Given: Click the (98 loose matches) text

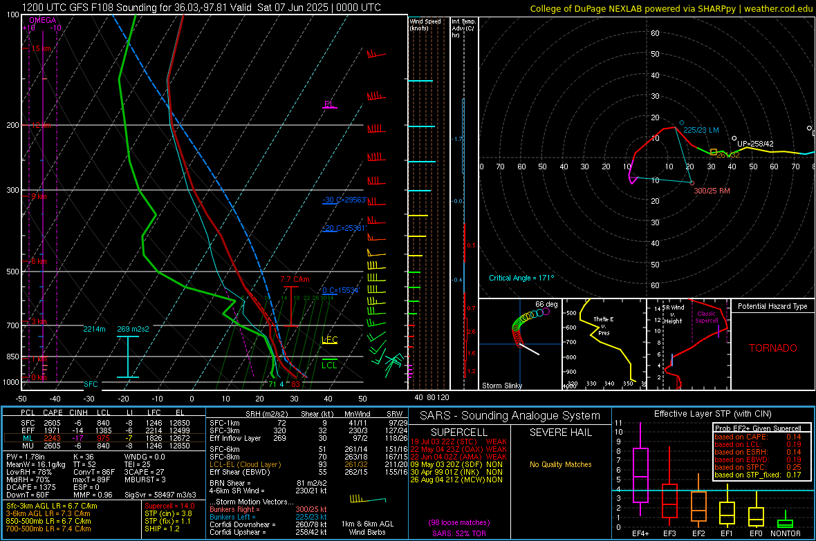Looking at the screenshot, I should [459, 523].
